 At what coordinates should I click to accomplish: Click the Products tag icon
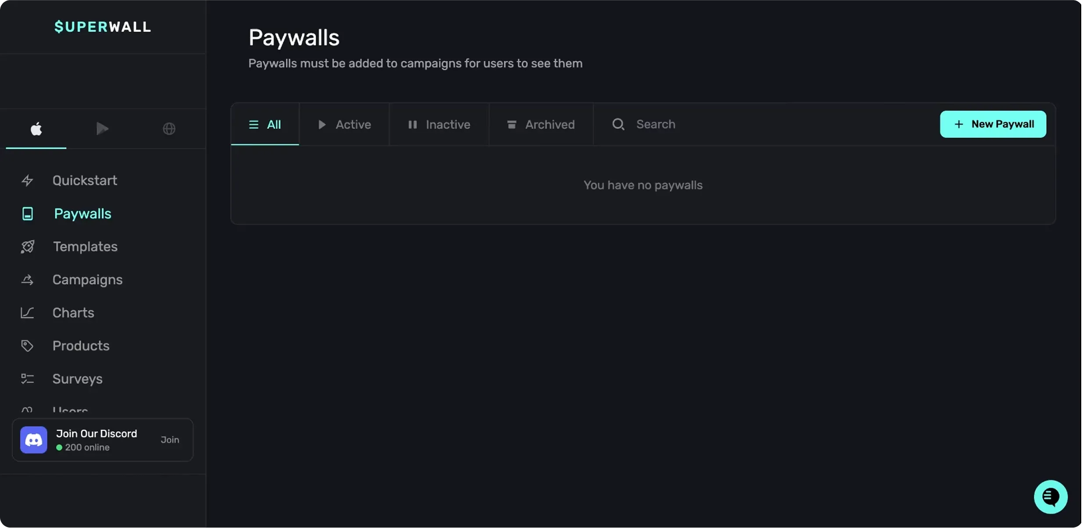[x=27, y=346]
